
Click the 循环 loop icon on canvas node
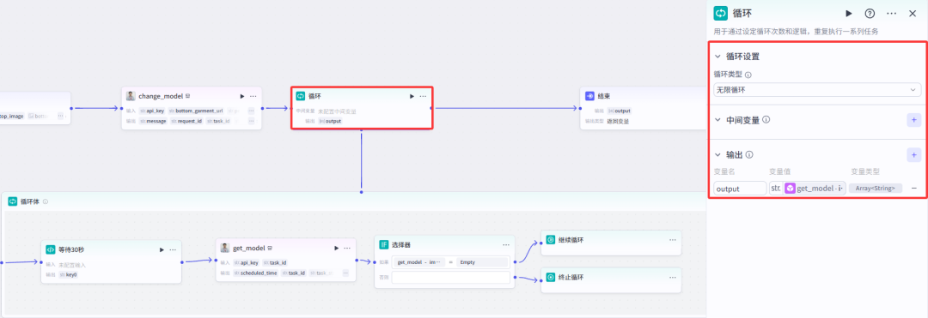tap(301, 96)
